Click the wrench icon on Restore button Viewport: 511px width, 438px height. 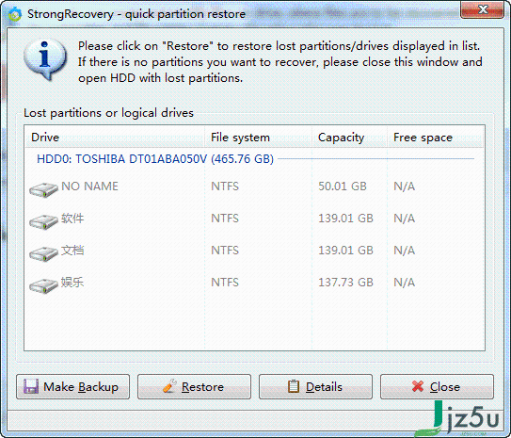pos(169,386)
